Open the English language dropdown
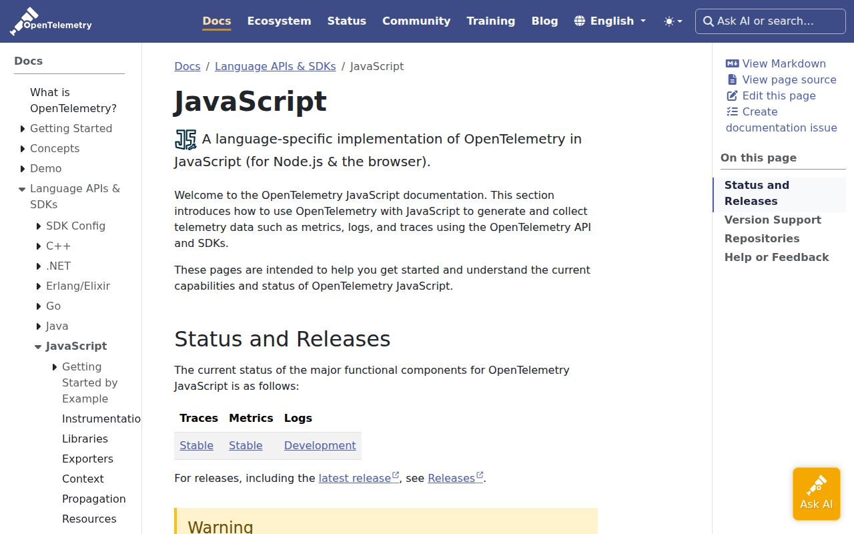 (x=610, y=21)
